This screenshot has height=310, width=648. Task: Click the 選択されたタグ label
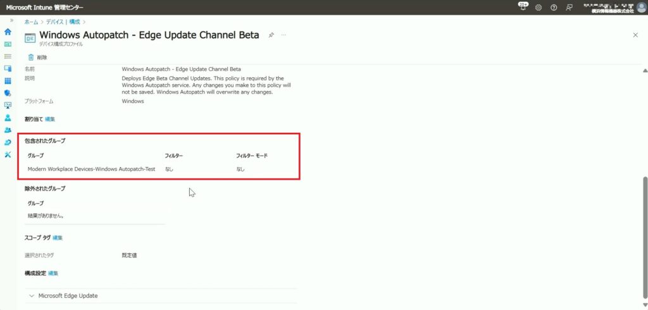pyautogui.click(x=39, y=256)
